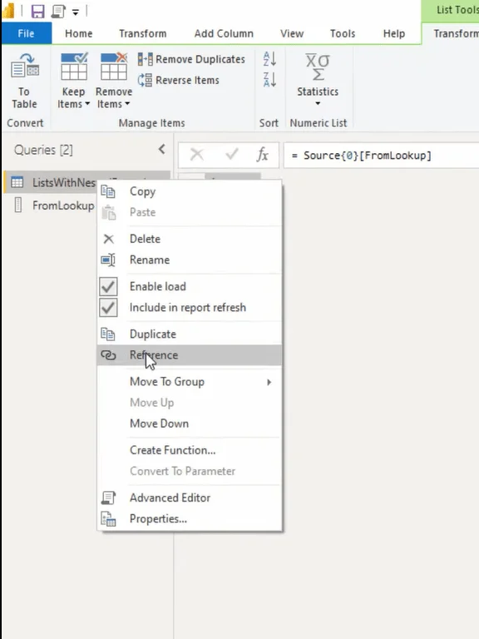Screen dimensions: 479x639
Task: Choose Rename from the context menu
Action: 190,260
